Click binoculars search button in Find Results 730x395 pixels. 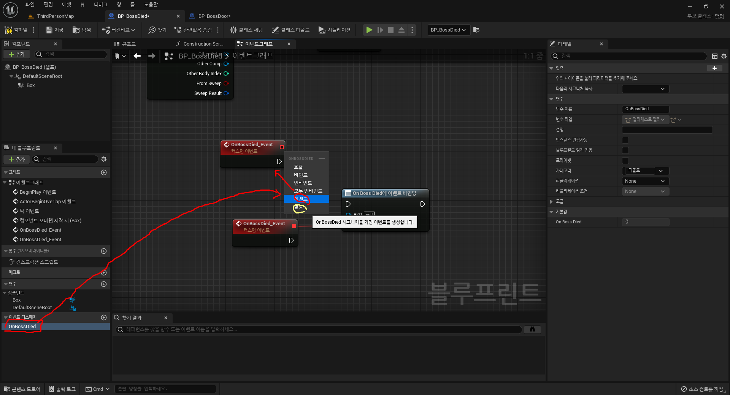click(x=532, y=329)
